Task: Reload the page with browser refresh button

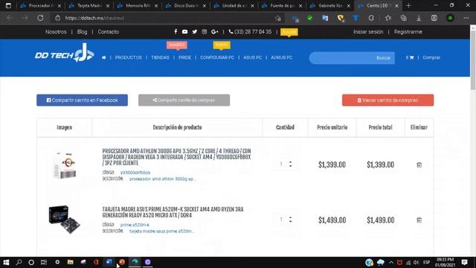Action: coord(40,18)
